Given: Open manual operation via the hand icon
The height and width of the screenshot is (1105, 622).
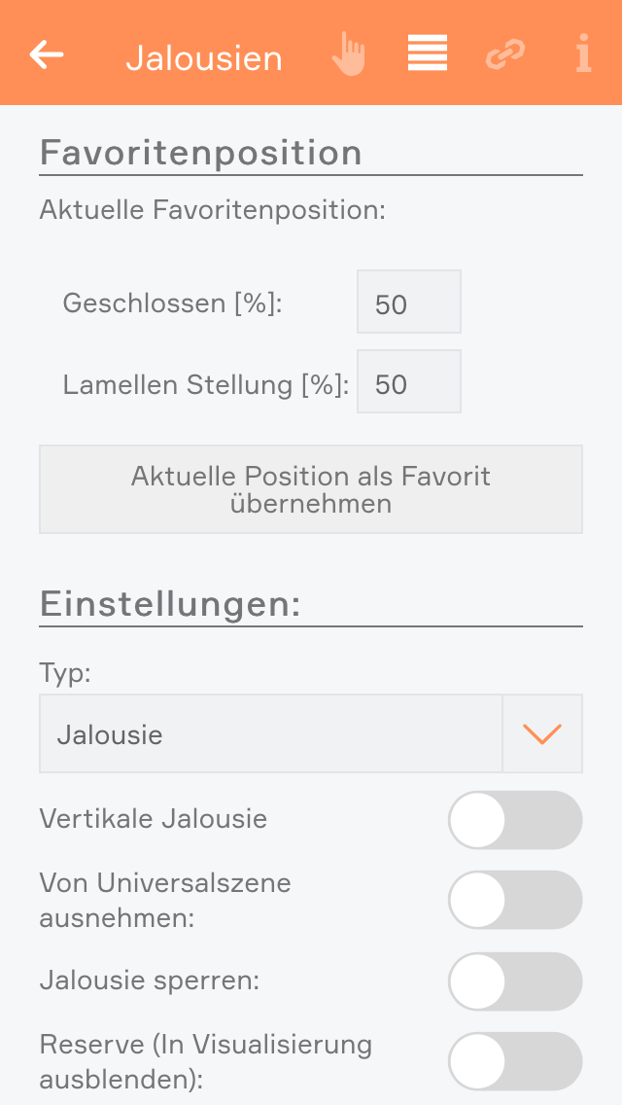Looking at the screenshot, I should tap(348, 54).
